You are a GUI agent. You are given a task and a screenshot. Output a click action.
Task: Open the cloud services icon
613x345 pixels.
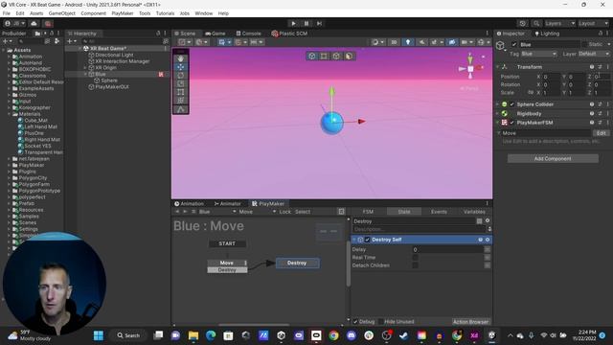coord(34,23)
